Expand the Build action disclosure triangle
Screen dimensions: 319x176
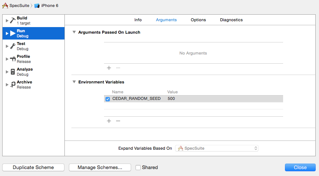coord(7,20)
